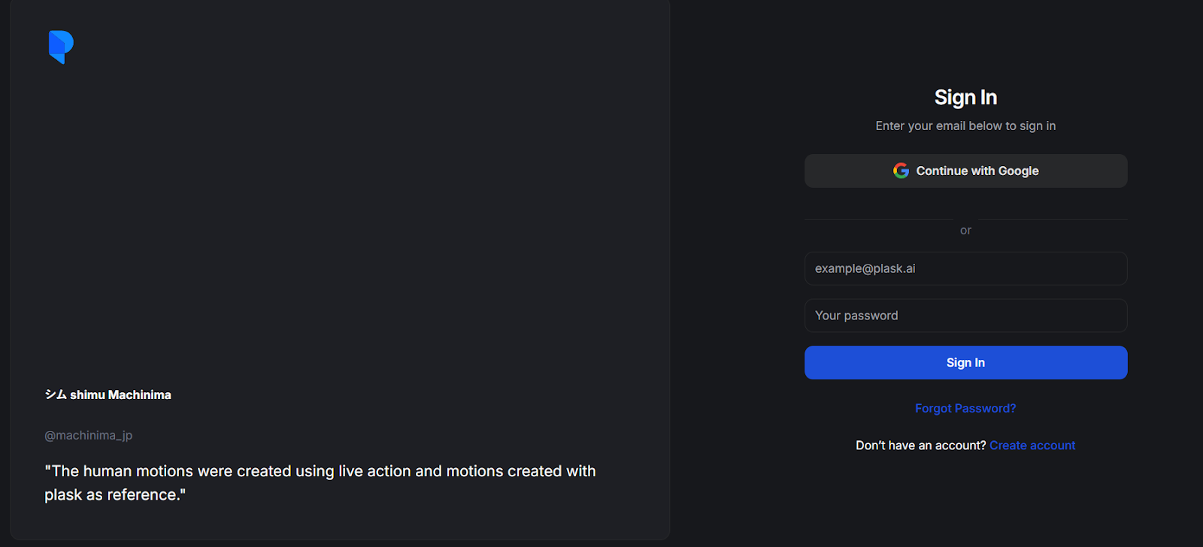
Task: Click the 'or' divider label
Action: (965, 231)
